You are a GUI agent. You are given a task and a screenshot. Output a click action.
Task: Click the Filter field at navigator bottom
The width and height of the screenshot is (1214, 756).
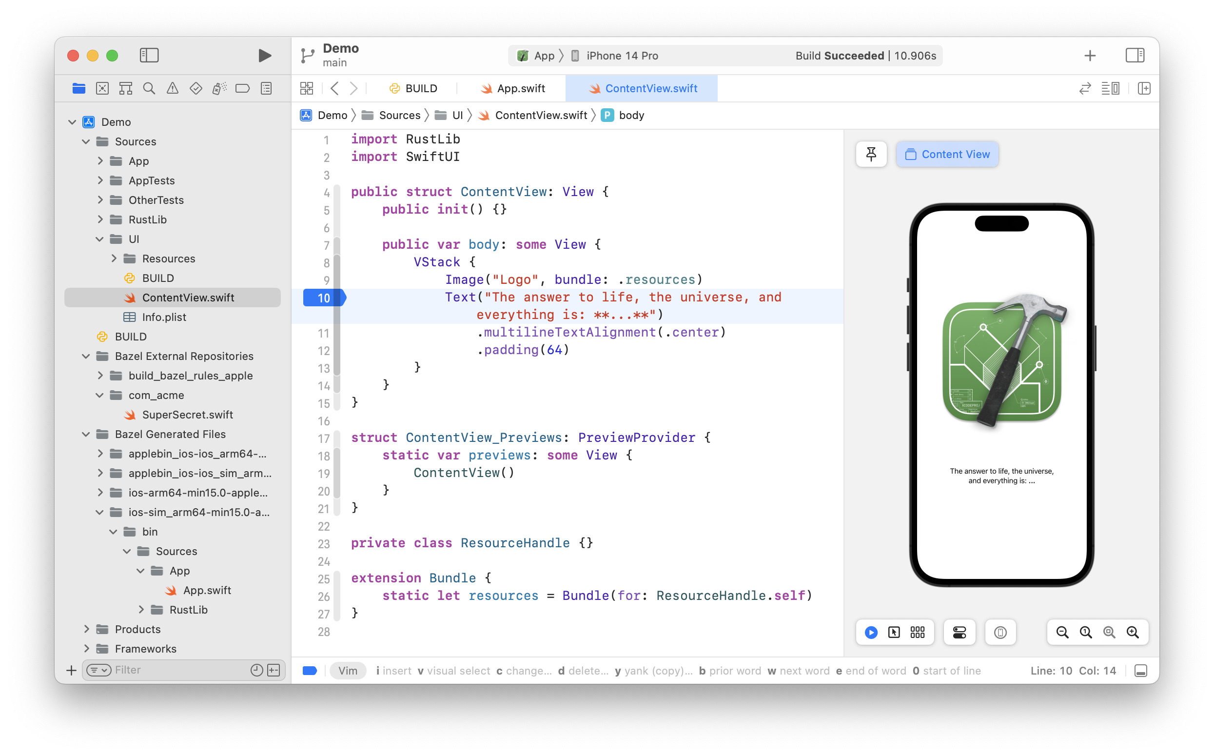165,670
